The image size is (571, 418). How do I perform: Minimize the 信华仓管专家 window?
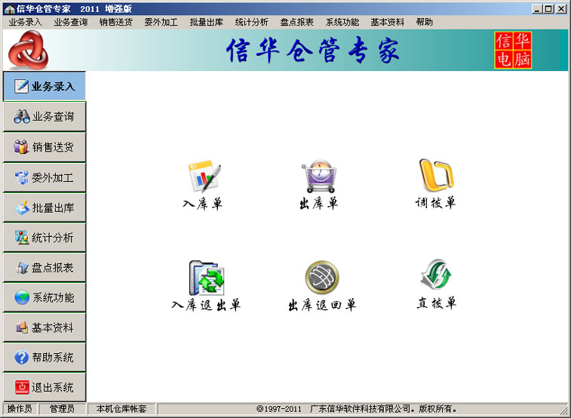[x=537, y=9]
